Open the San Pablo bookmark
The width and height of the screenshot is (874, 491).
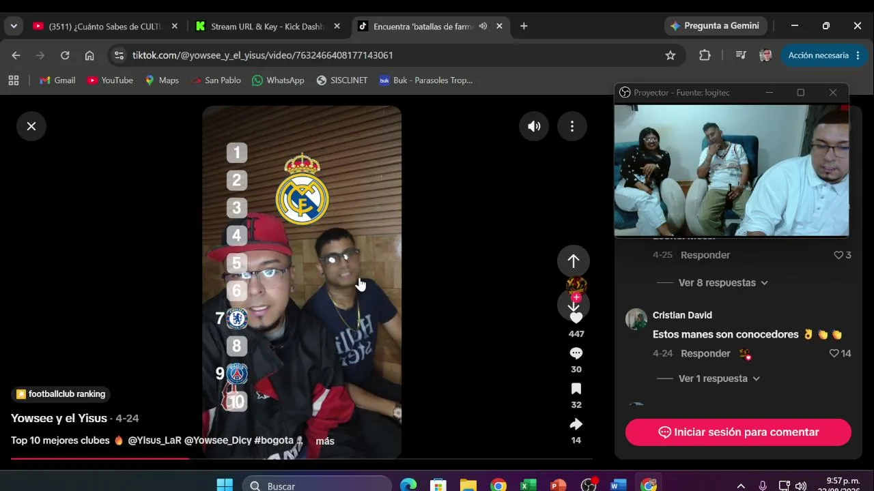coord(216,80)
